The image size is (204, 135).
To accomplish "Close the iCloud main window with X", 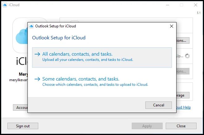I will pos(196,5).
